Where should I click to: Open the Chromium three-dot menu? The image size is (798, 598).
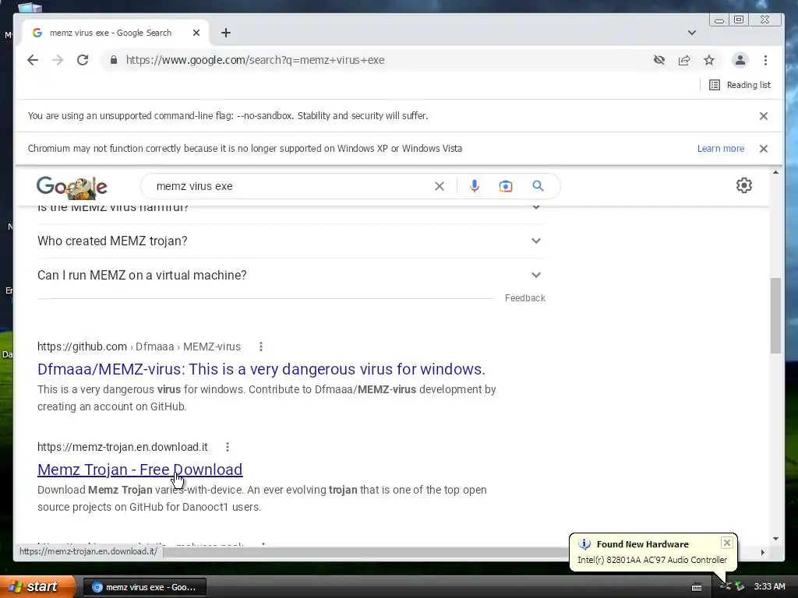(x=765, y=60)
